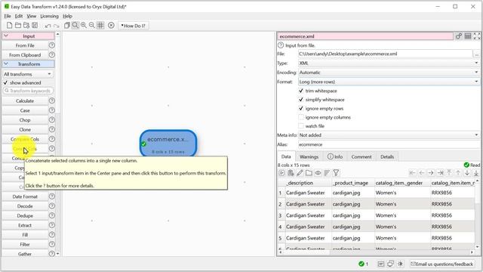Screen dimensions: 483x272
Task: Click the Redo arrow icon
Action: click(x=56, y=26)
